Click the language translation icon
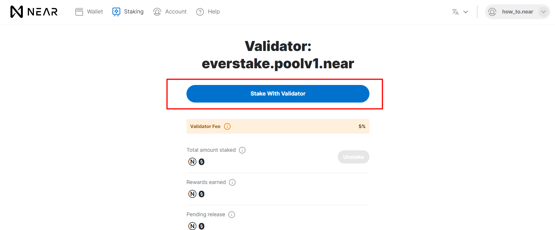 click(x=455, y=12)
